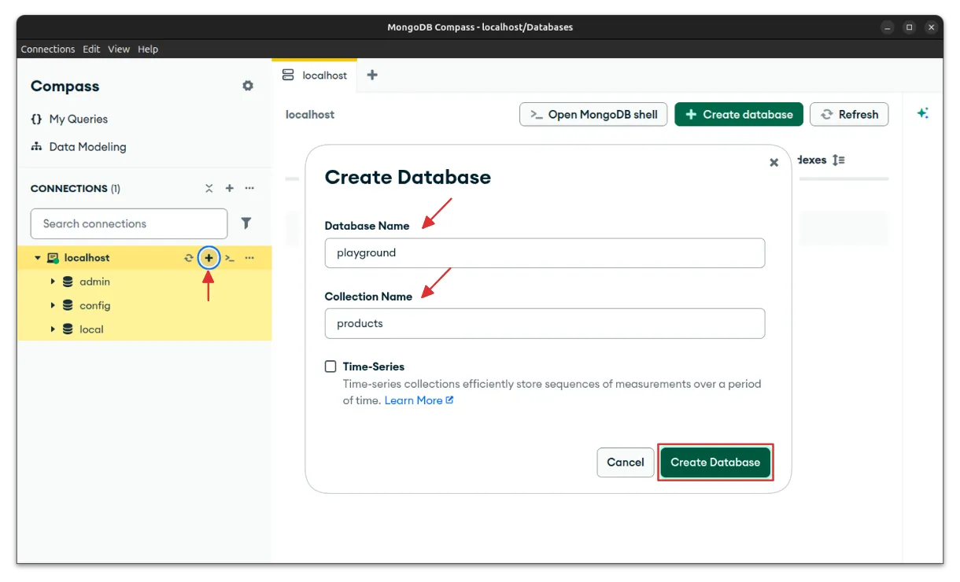Refresh localhost databases icon in sidebar
The image size is (960, 582).
[189, 258]
